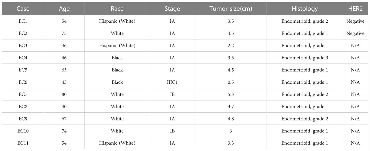The width and height of the screenshot is (370, 151).
Task: Select Endometrioid, grade 3 cell
Action: coord(305,58)
